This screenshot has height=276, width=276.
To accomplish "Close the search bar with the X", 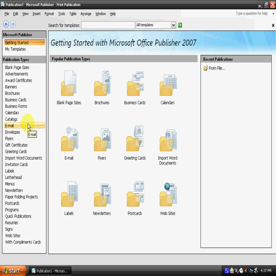I will (x=273, y=25).
